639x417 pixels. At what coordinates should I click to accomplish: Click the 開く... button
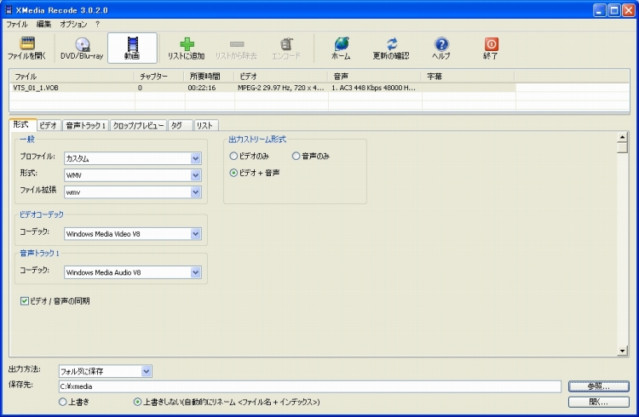click(599, 402)
